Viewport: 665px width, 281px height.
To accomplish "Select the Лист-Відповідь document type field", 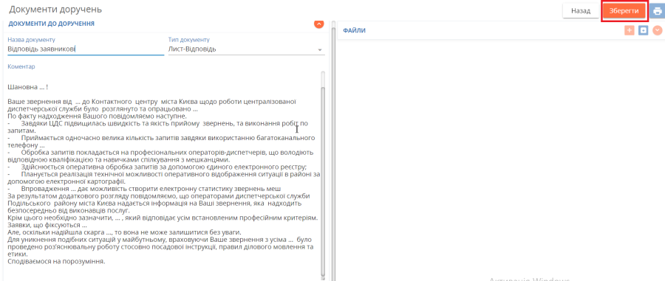I will (x=246, y=49).
